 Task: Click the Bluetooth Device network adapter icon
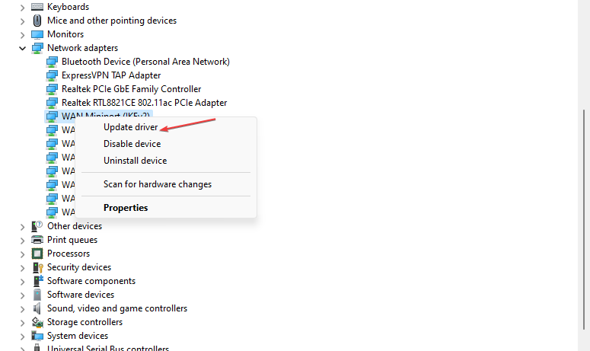(52, 62)
